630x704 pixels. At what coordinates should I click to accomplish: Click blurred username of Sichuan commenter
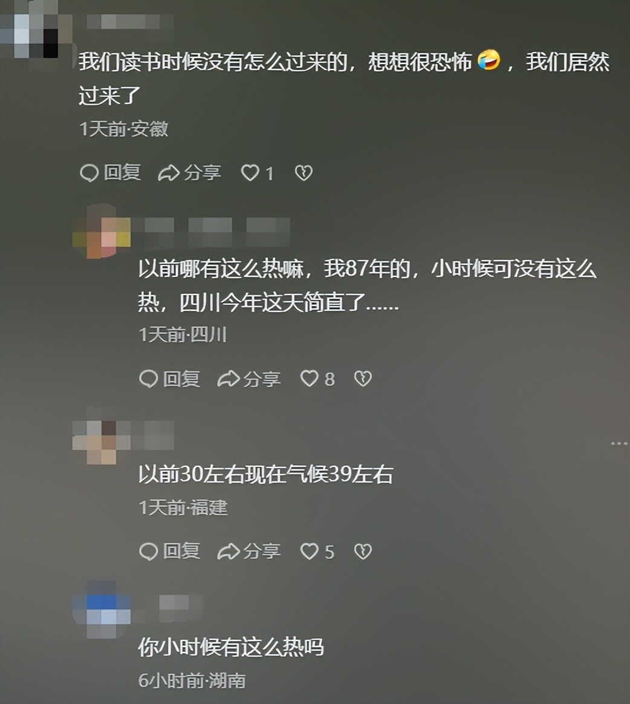pos(211,232)
